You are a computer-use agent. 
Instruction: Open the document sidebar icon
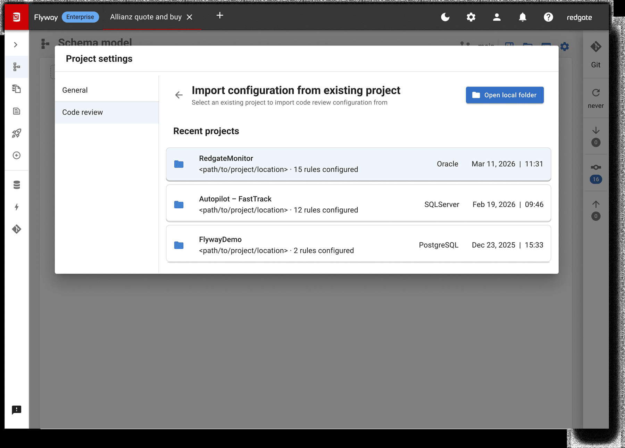point(16,111)
